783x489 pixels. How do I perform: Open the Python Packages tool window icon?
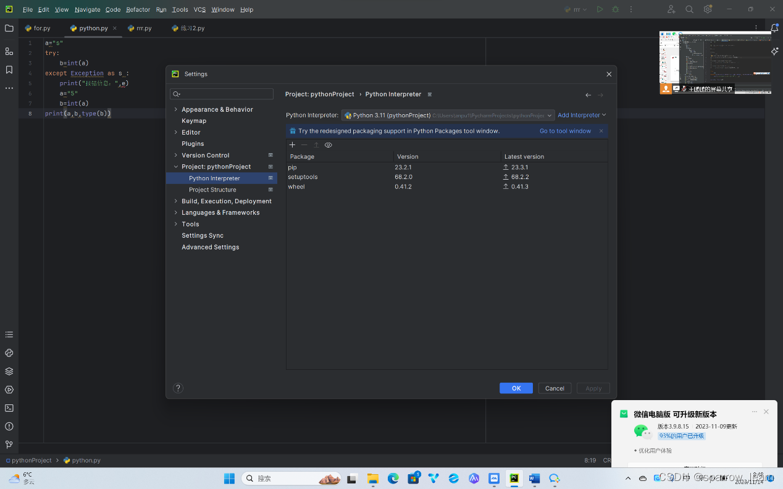[x=9, y=372]
